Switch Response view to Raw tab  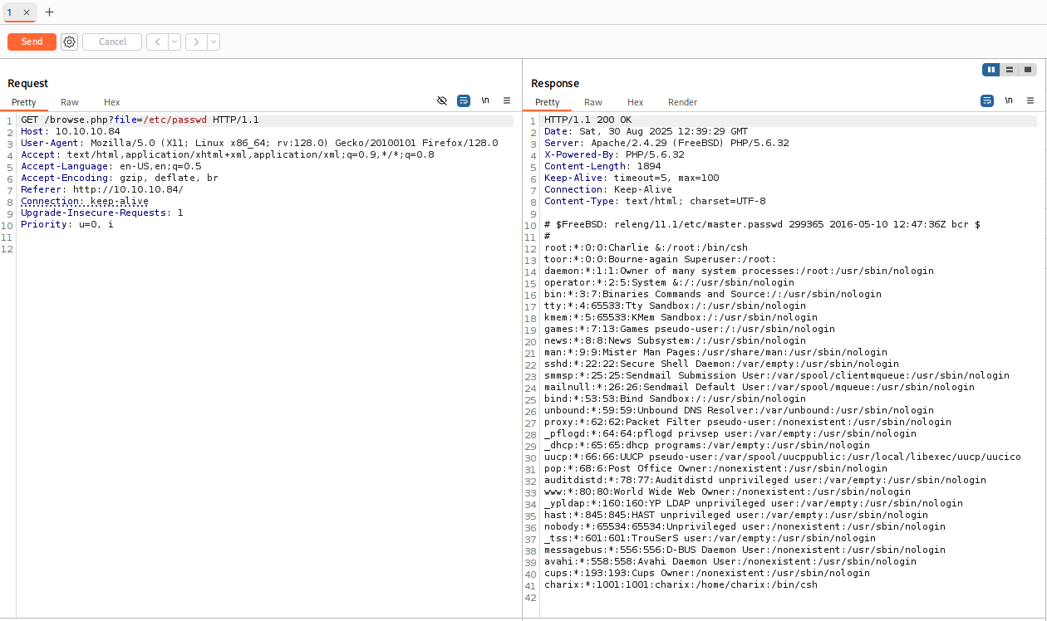coord(593,102)
